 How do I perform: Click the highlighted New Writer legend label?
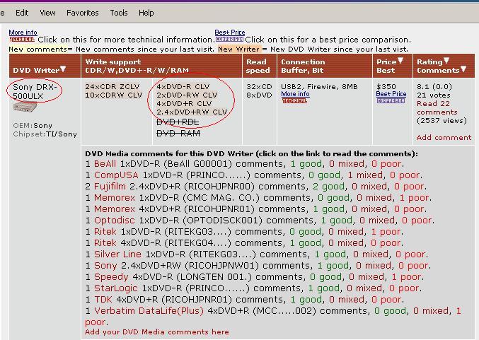tap(238, 49)
